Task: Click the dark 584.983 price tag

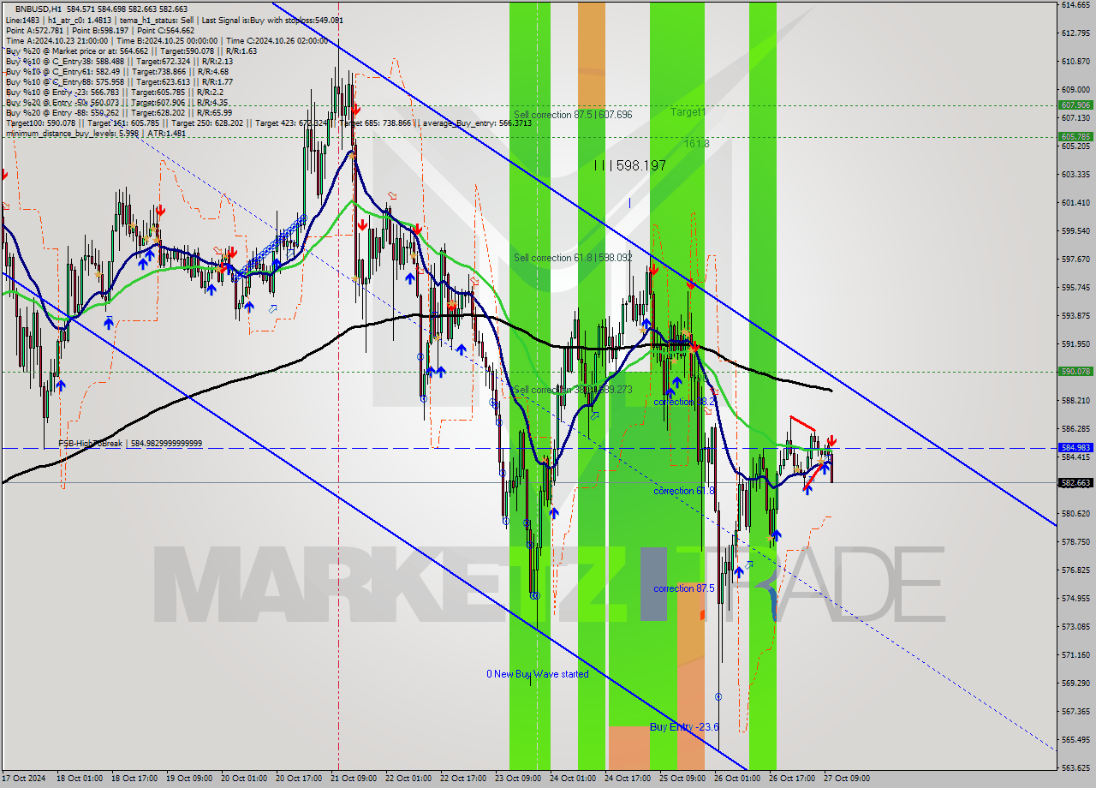Action: tap(1075, 447)
